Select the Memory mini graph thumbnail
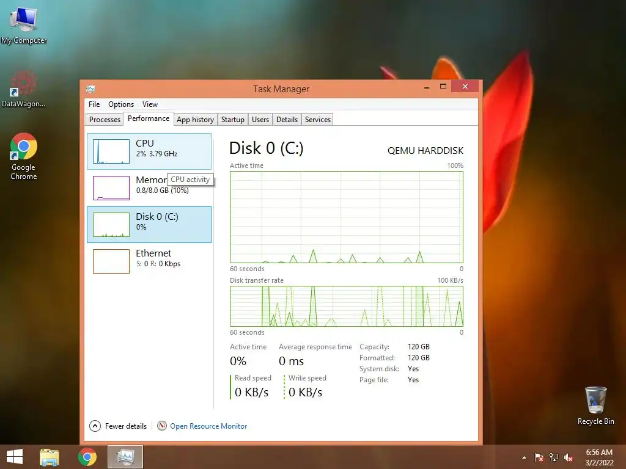The image size is (626, 469). pyautogui.click(x=111, y=188)
